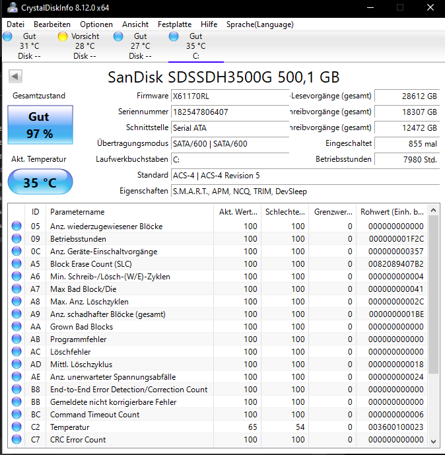445x455 pixels.
Task: Click the status icon of Temperatur row C2
Action: point(17,427)
